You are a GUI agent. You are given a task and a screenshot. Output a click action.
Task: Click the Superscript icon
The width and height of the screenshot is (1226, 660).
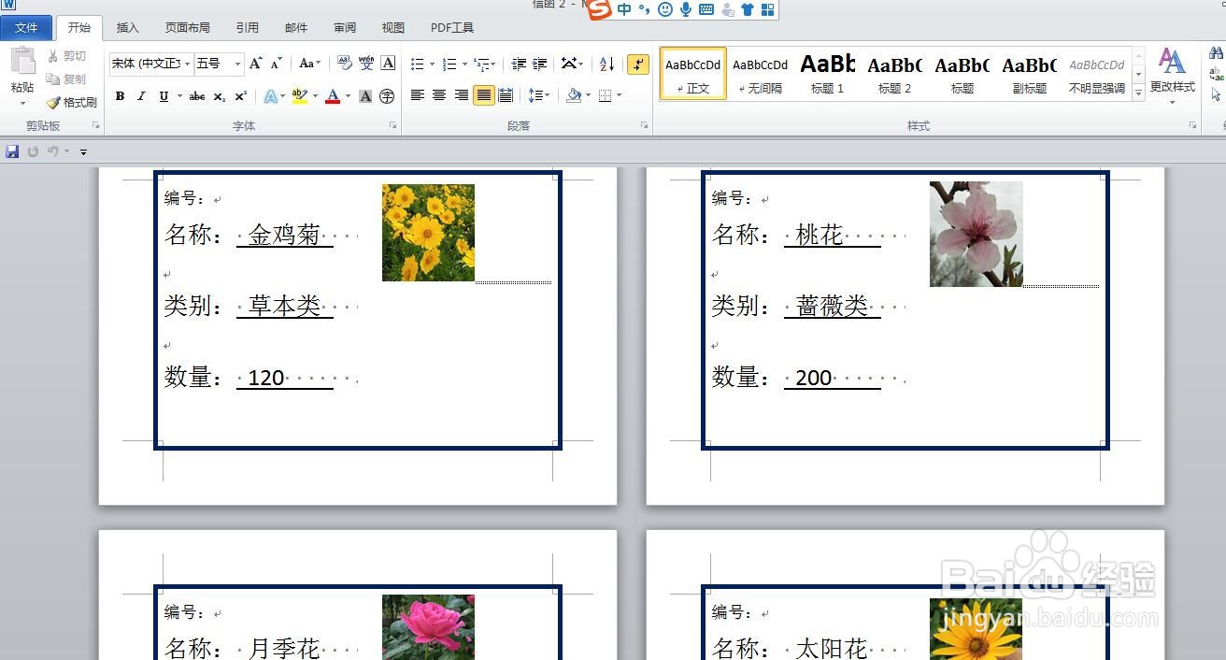[x=240, y=96]
